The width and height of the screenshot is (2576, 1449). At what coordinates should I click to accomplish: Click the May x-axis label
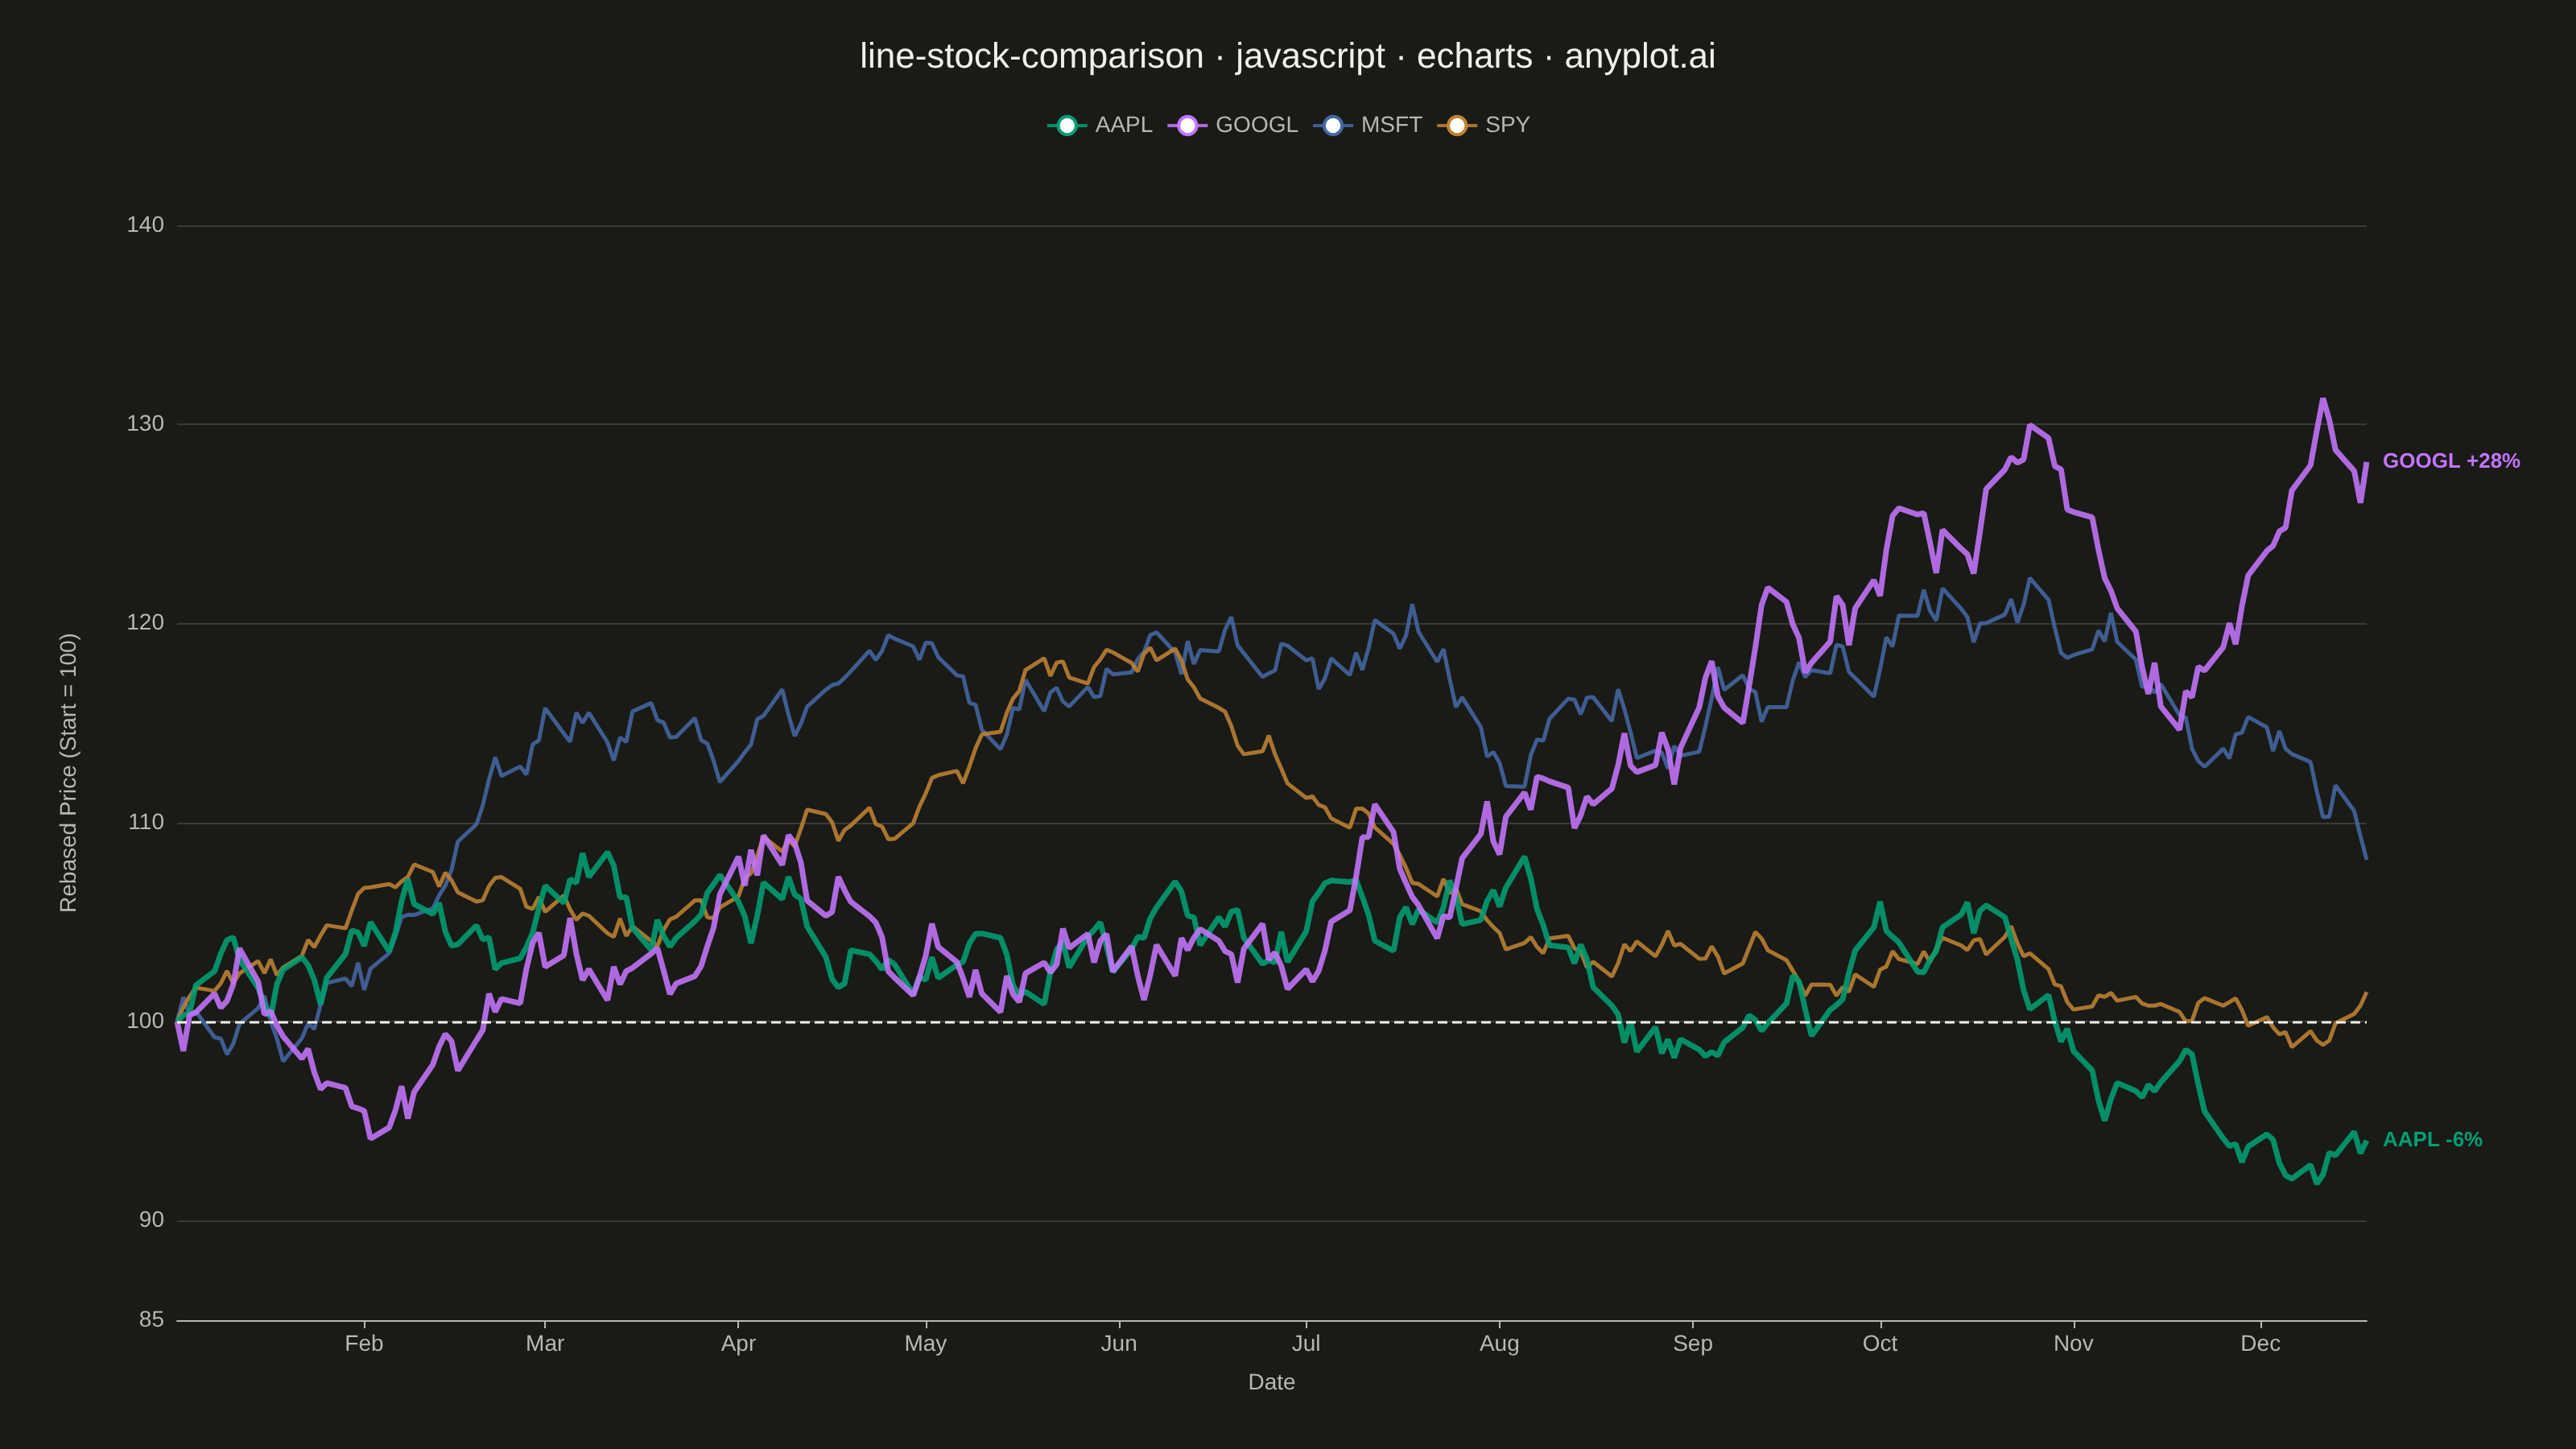(x=925, y=1344)
